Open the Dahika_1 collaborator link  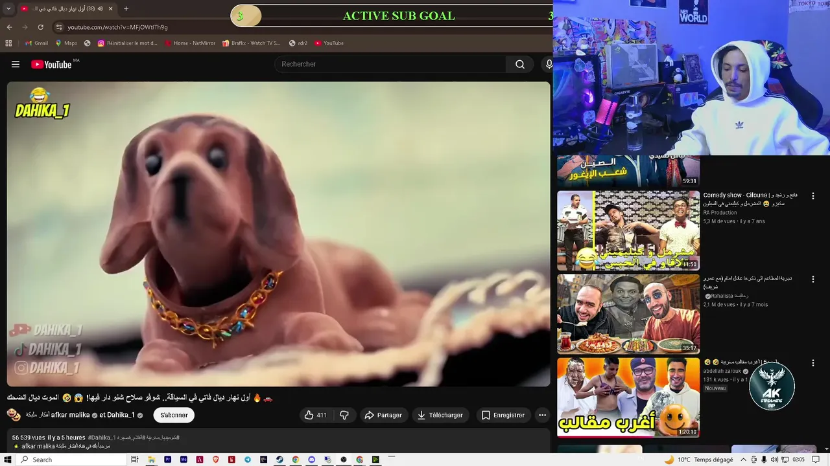click(x=121, y=415)
